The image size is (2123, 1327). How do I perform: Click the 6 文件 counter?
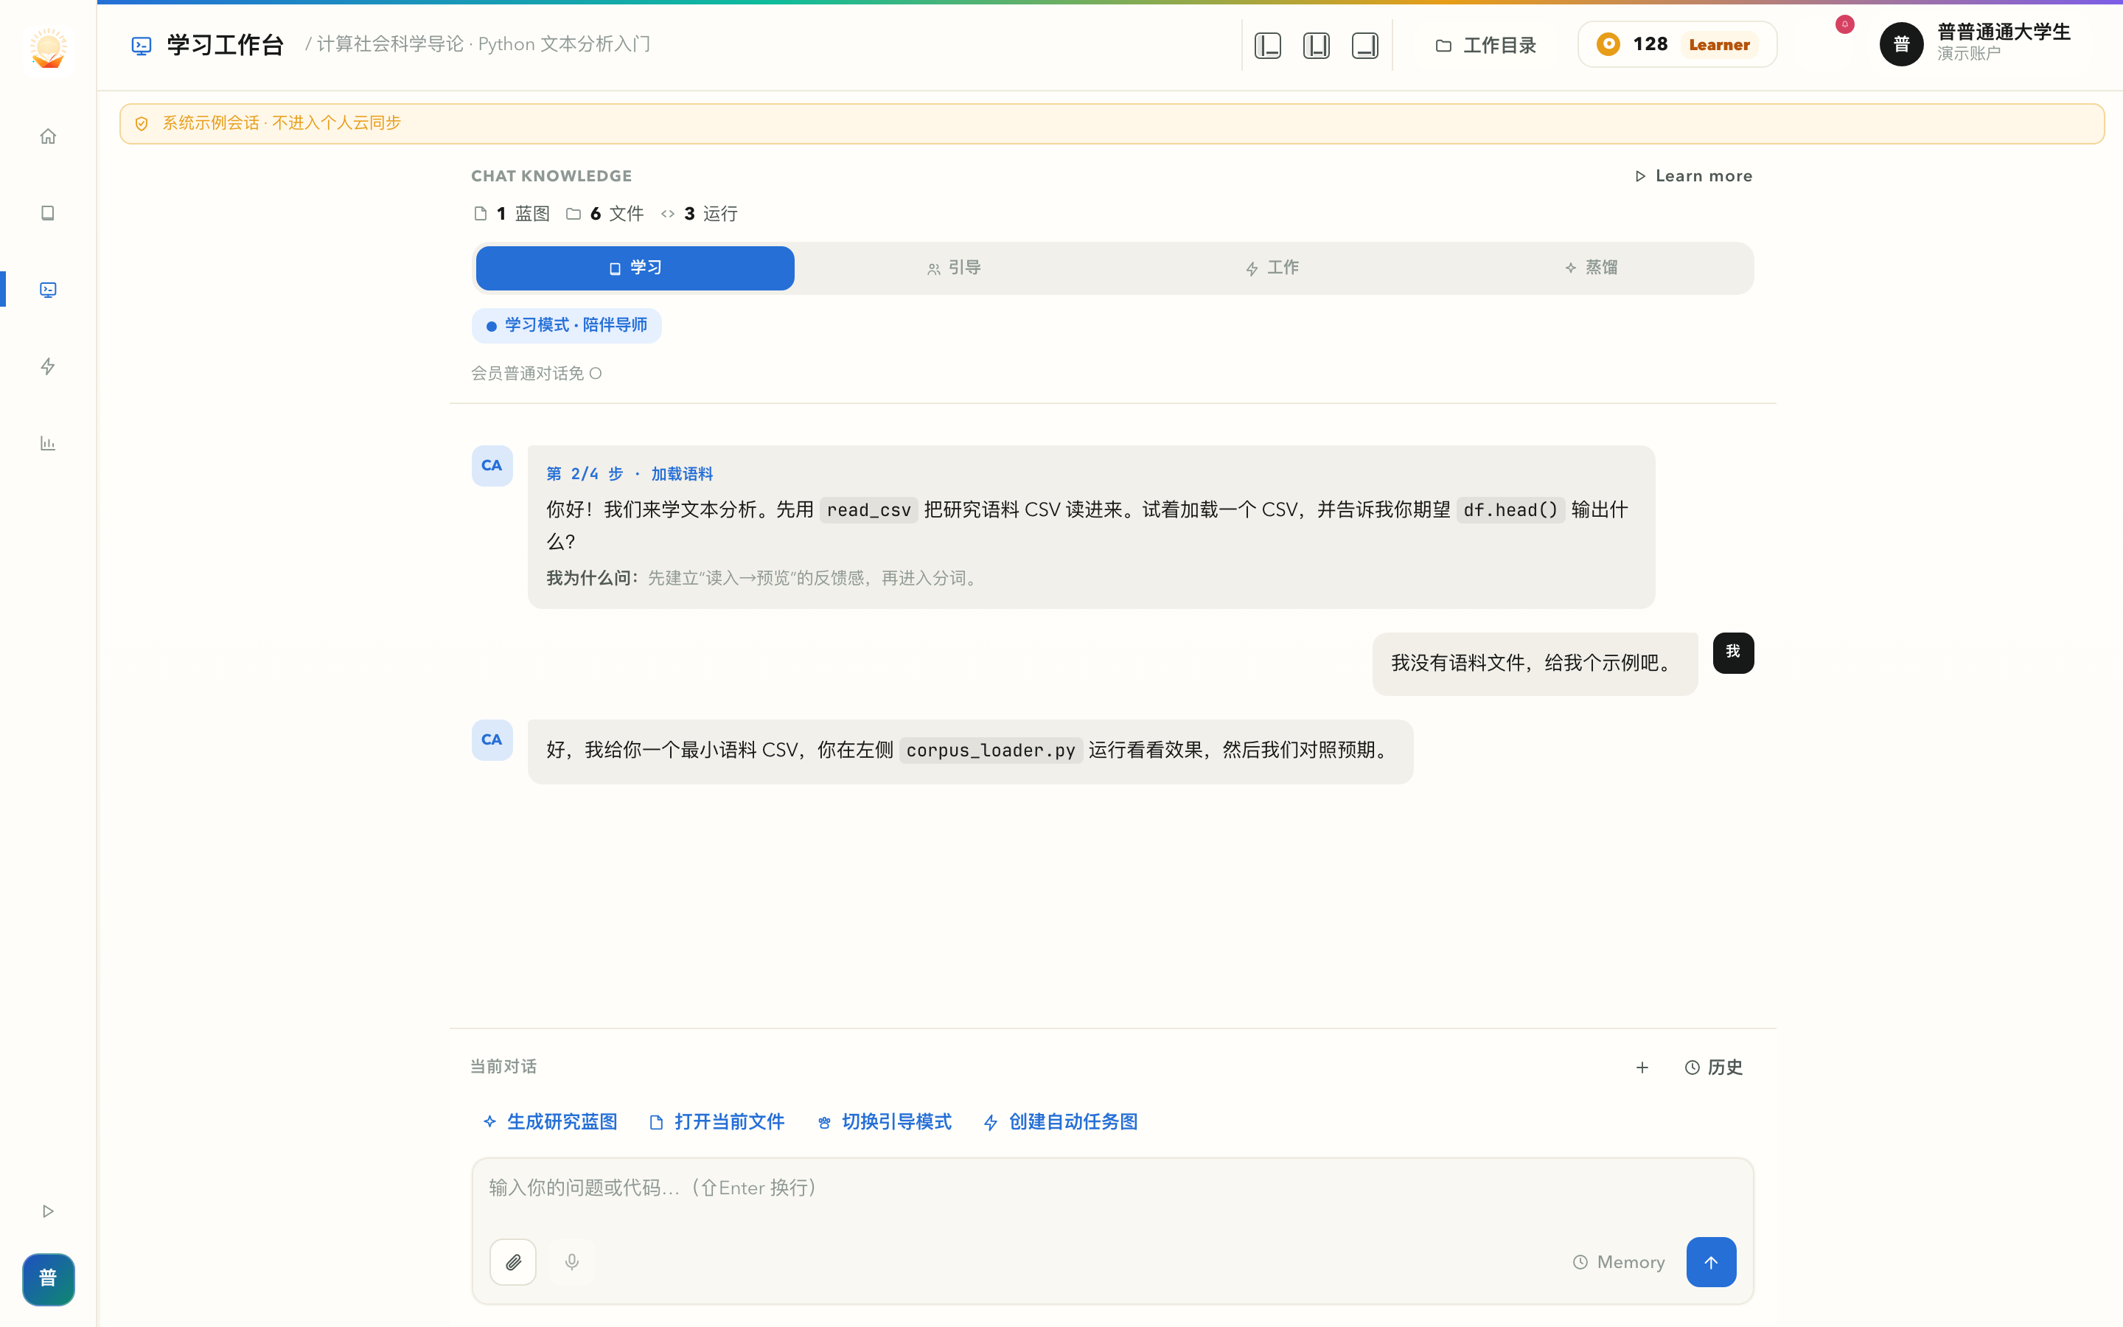pos(605,214)
